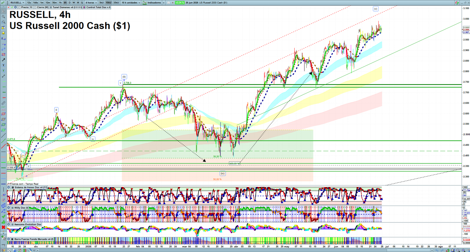This screenshot has height=252, width=470.
Task: Open the RUSSELL ticker dropdown
Action: pos(17,3)
